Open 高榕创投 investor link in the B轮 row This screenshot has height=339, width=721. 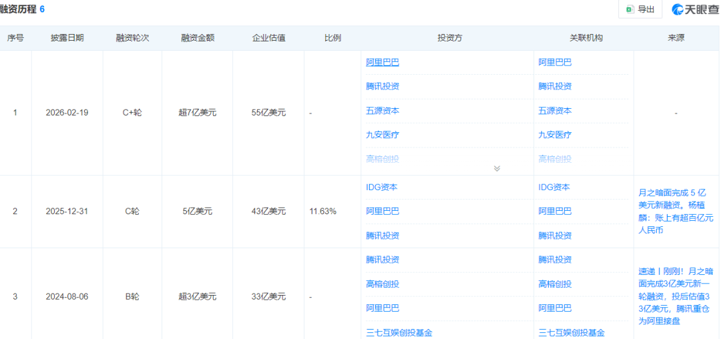tap(383, 284)
